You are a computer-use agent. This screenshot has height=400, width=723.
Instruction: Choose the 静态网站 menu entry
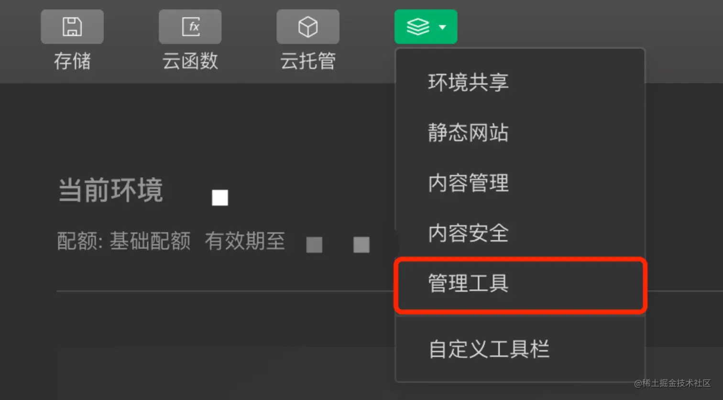pyautogui.click(x=520, y=132)
